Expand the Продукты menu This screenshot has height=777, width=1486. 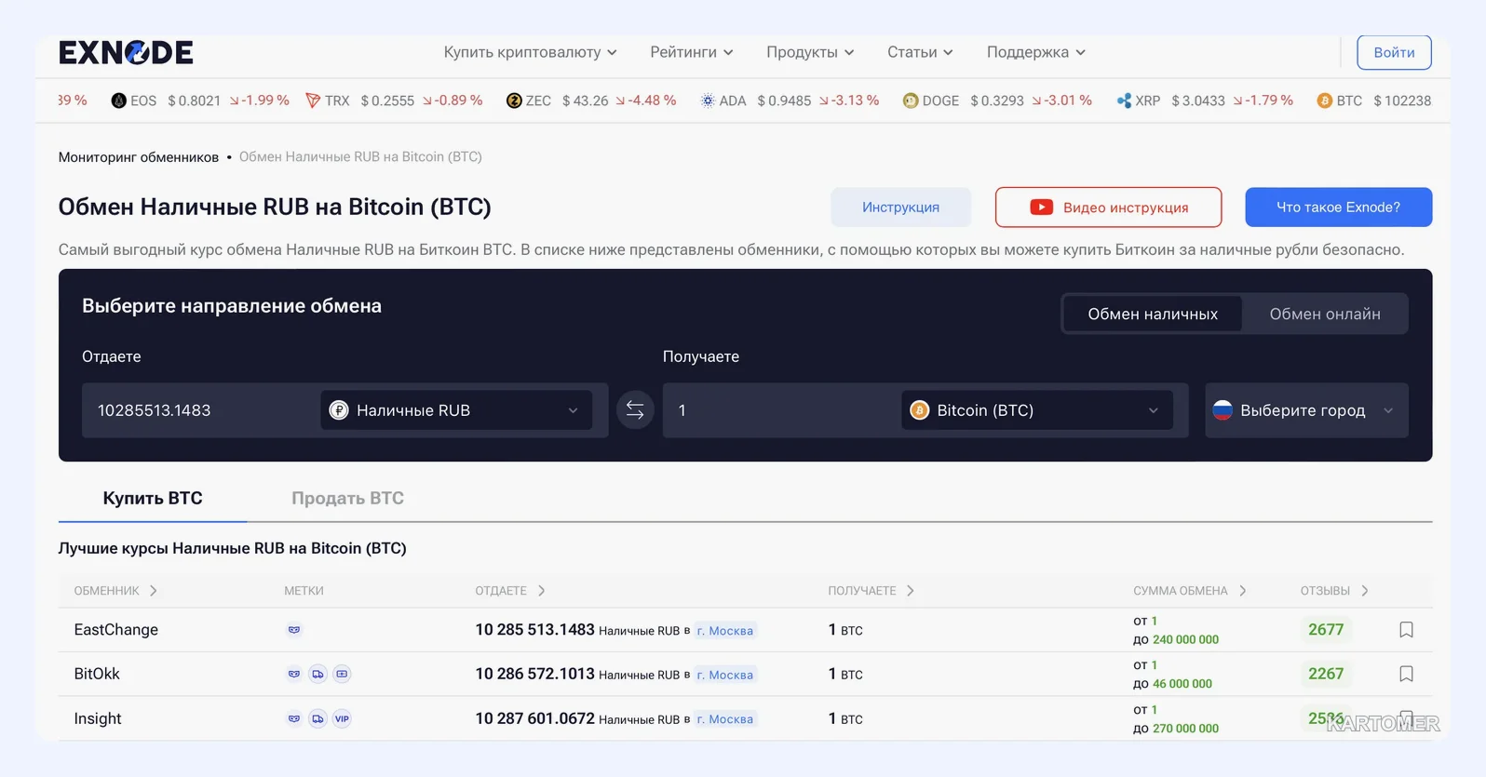coord(810,52)
